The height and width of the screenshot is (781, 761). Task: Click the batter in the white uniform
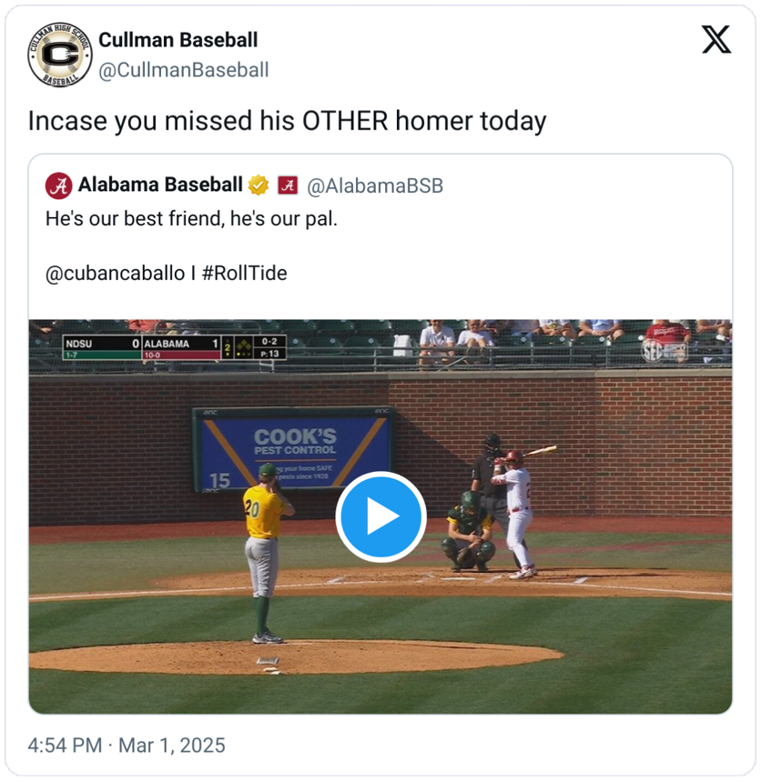point(517,514)
